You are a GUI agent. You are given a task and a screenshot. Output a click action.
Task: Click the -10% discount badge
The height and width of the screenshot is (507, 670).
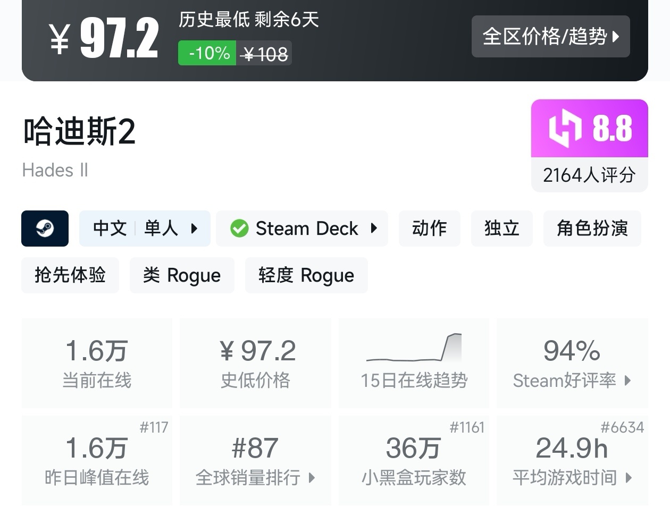(207, 53)
